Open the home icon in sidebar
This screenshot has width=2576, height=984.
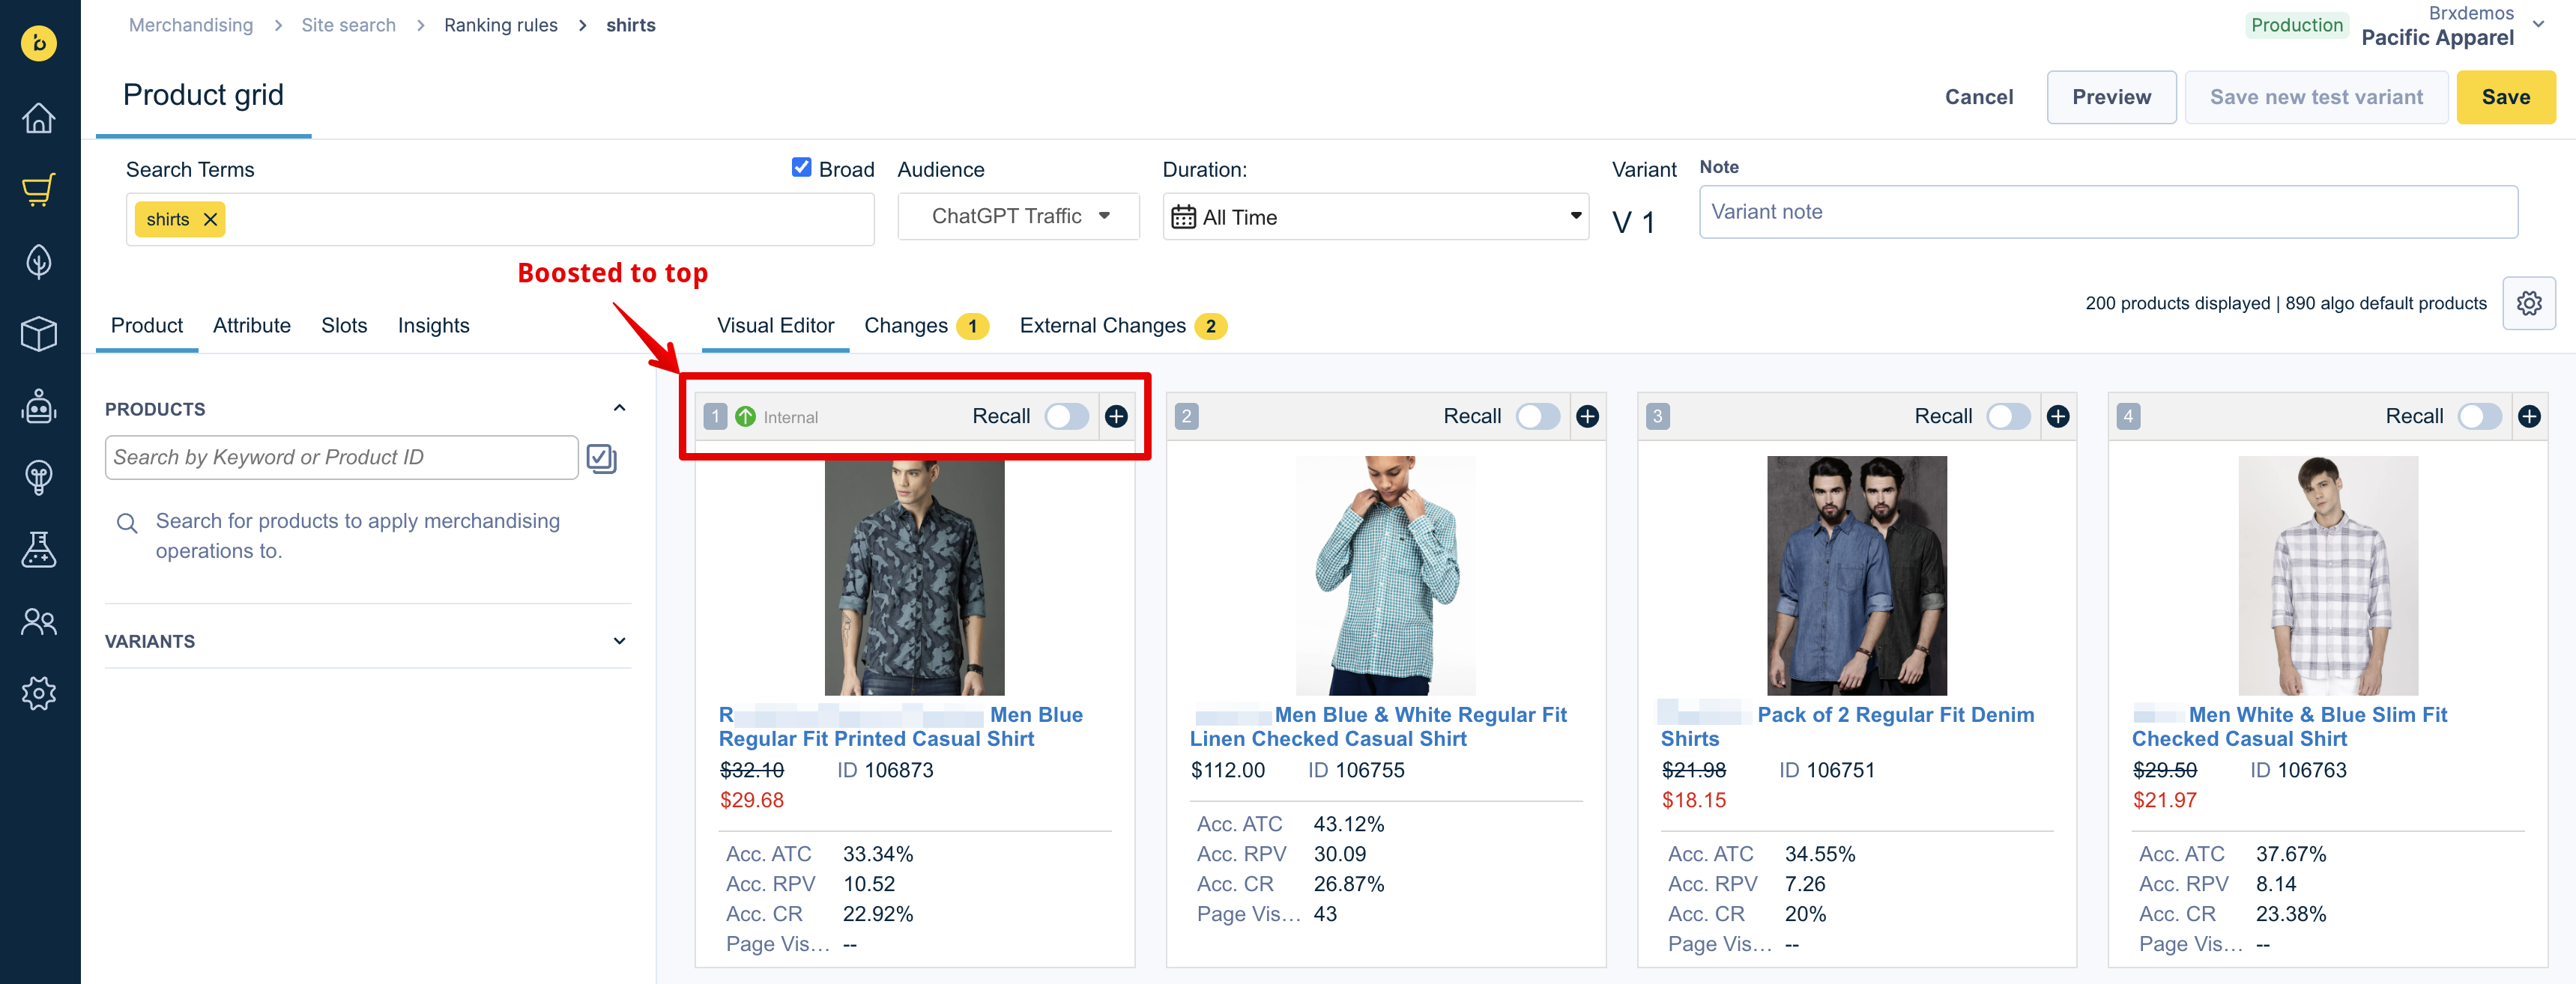(x=39, y=118)
